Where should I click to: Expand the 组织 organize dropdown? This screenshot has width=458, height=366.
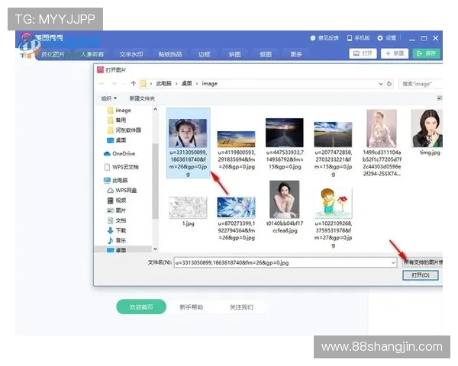[109, 98]
